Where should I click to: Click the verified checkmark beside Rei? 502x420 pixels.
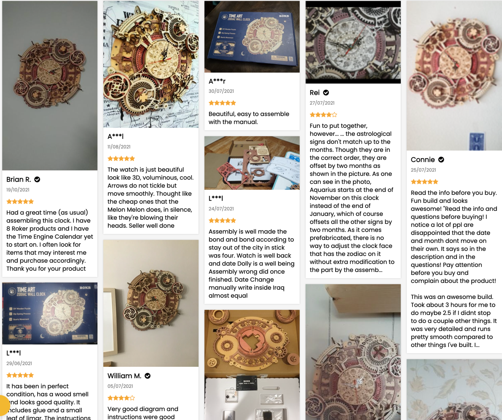(x=326, y=93)
